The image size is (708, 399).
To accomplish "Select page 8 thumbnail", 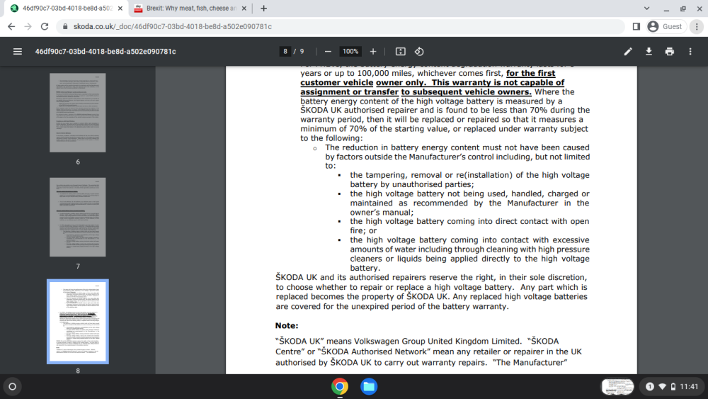I will click(78, 321).
